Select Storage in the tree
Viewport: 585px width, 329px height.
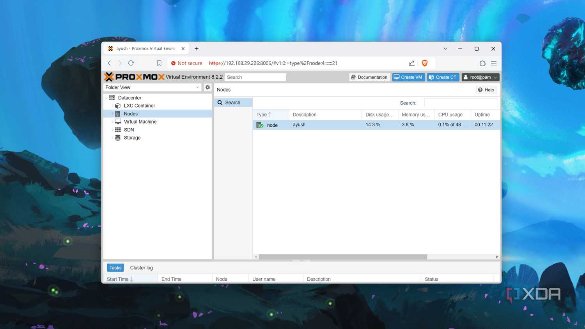(x=132, y=138)
